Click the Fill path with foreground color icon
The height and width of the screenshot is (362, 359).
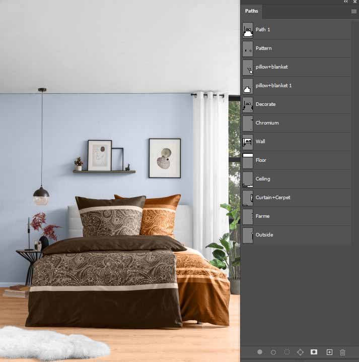(260, 352)
